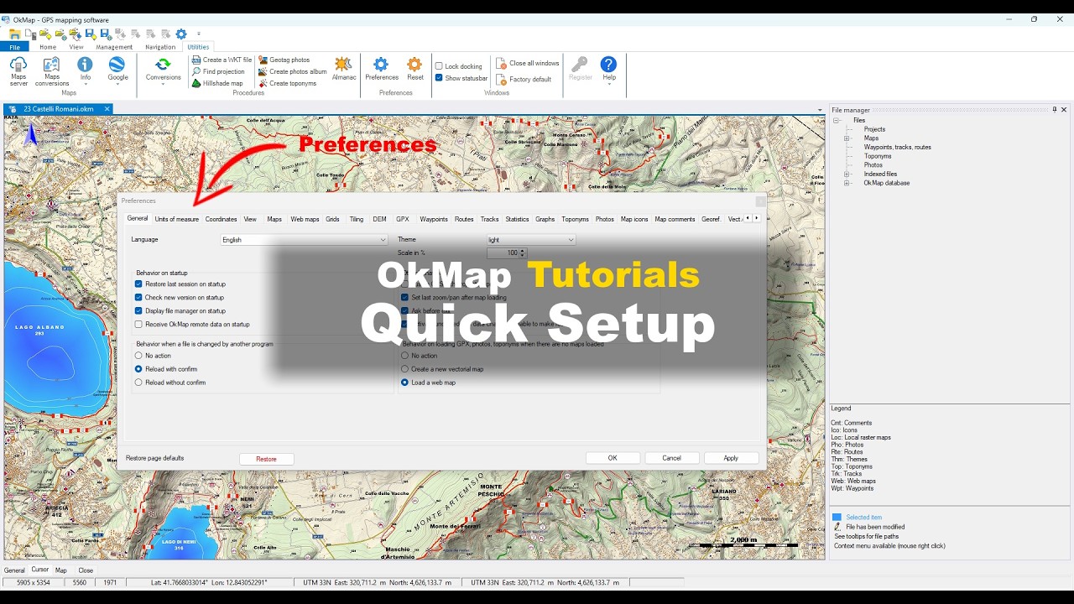Open the Conversions tool with green arrows
Viewport: 1074px width, 604px height.
point(163,70)
